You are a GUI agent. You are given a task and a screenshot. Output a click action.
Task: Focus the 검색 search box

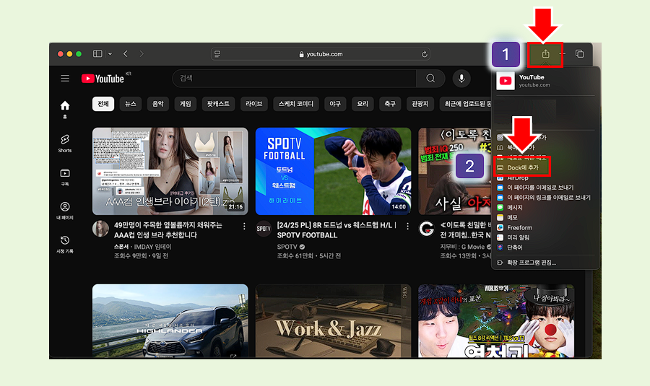tap(295, 78)
